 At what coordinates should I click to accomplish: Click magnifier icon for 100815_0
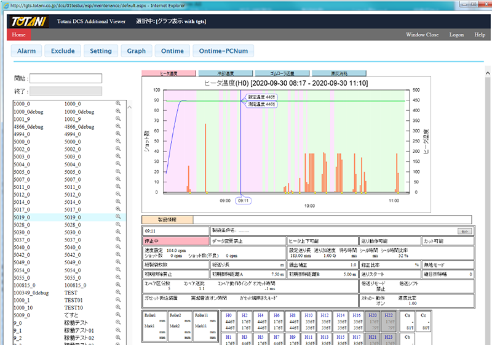(x=118, y=284)
